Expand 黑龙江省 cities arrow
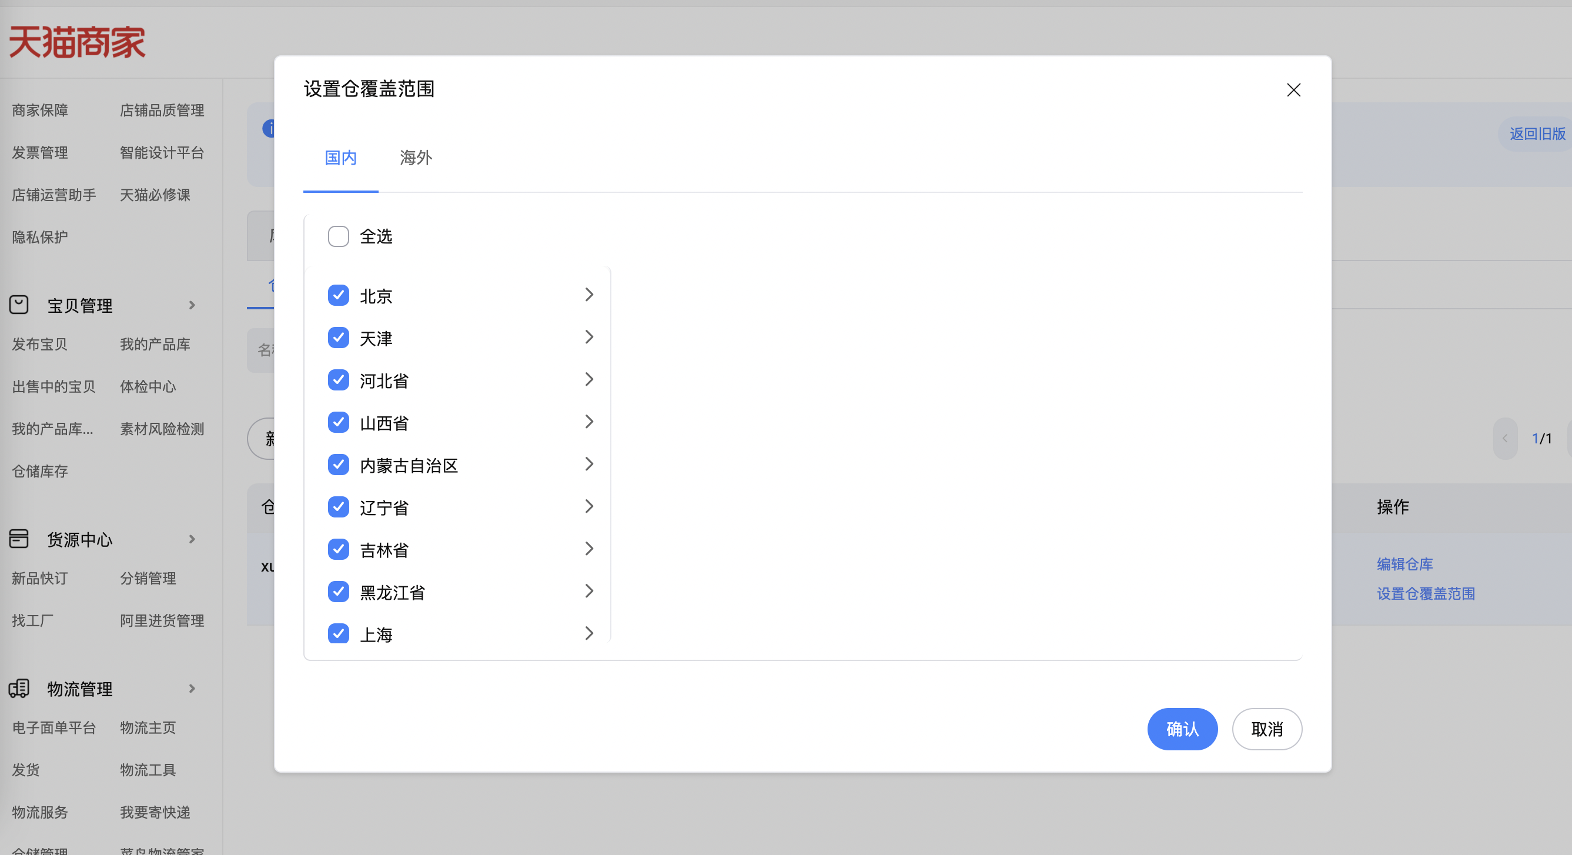 pyautogui.click(x=589, y=592)
